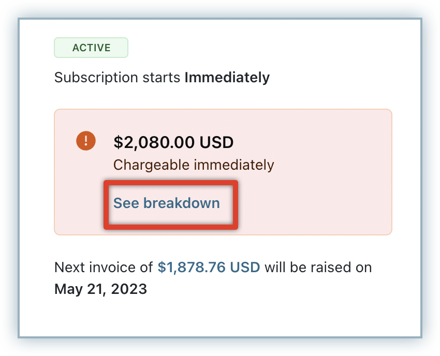Click the will be raised on text
The height and width of the screenshot is (356, 440).
click(x=320, y=268)
